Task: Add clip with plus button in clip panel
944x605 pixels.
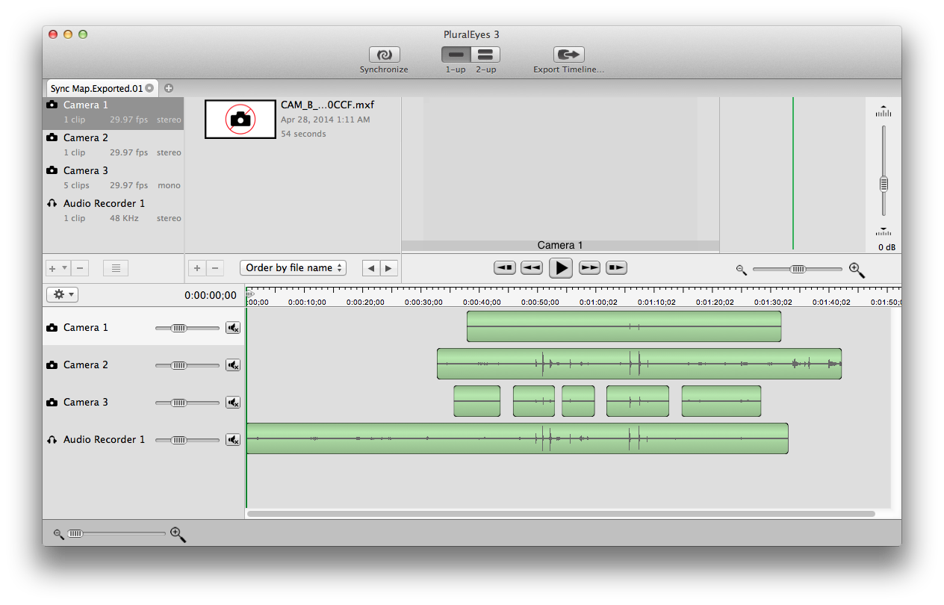Action: click(x=196, y=268)
